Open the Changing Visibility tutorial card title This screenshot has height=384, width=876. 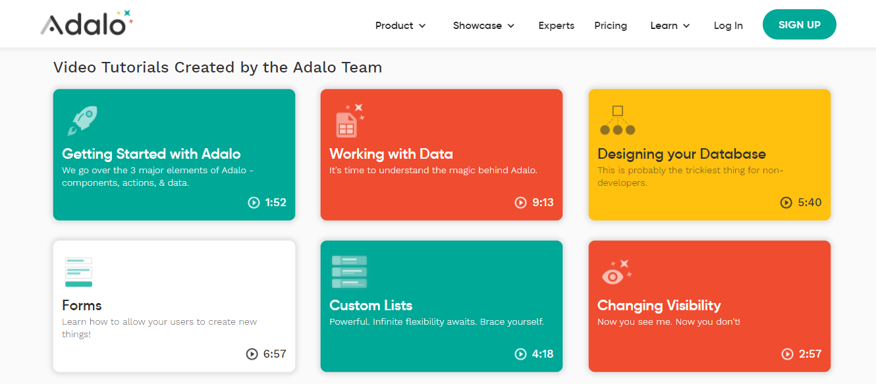click(x=659, y=306)
